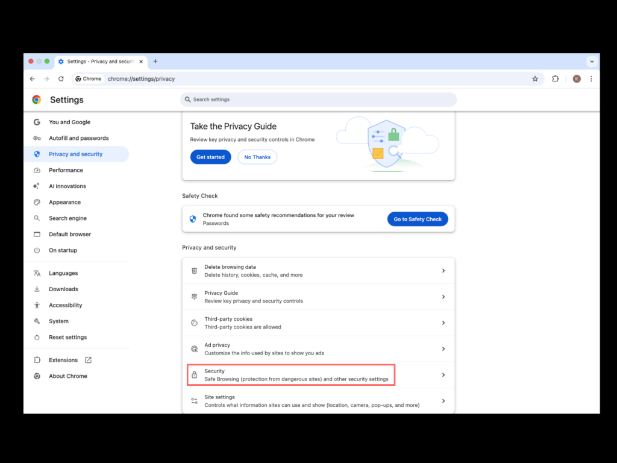This screenshot has width=617, height=463.
Task: Click the back navigation arrow
Action: (x=33, y=79)
